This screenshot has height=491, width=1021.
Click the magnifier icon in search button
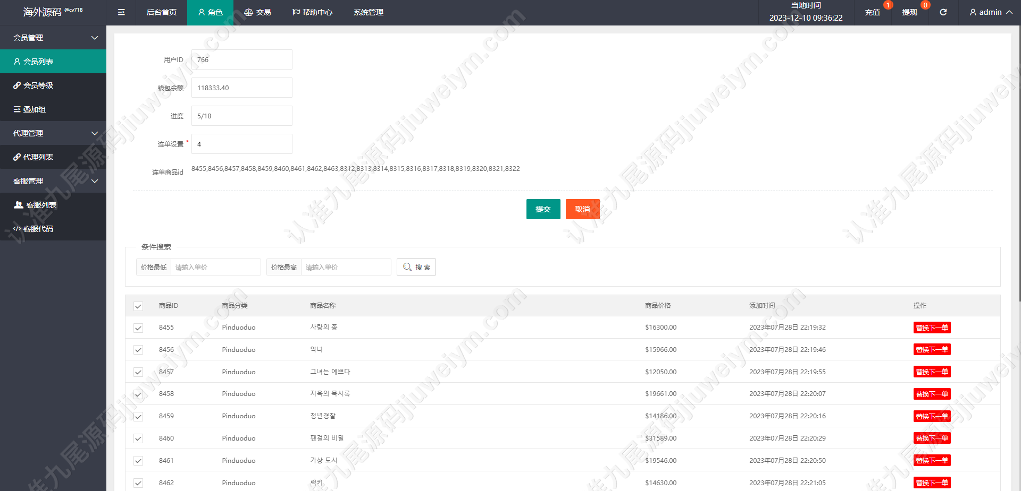tap(407, 267)
